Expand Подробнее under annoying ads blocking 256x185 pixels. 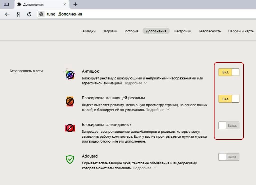coord(157,110)
